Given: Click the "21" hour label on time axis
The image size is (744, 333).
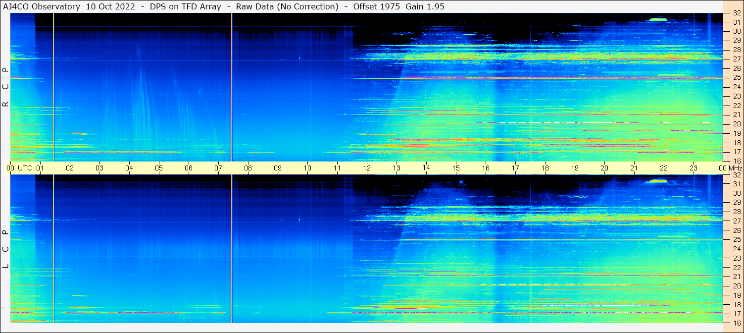Looking at the screenshot, I should (634, 168).
